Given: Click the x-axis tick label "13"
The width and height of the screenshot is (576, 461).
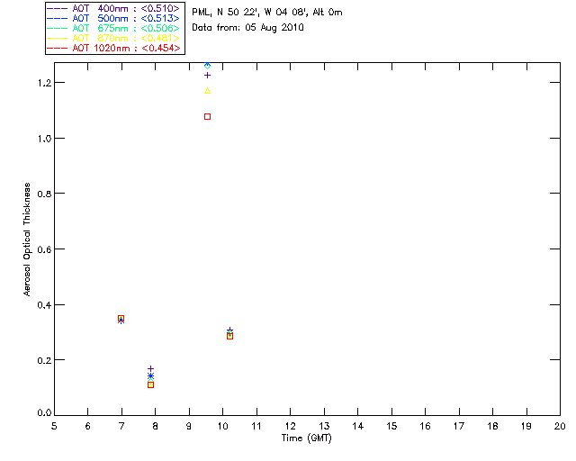Looking at the screenshot, I should [324, 426].
